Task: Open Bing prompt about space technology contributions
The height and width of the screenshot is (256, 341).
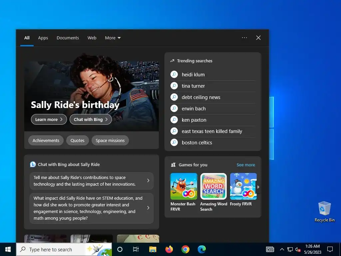Action: (x=92, y=181)
